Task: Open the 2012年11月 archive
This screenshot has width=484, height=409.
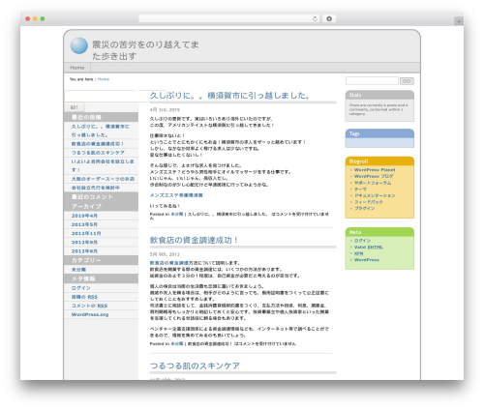Action: pyautogui.click(x=86, y=233)
